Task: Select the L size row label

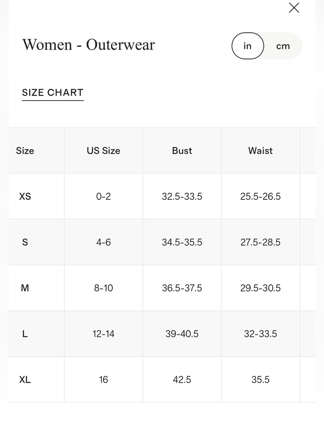Action: (25, 334)
